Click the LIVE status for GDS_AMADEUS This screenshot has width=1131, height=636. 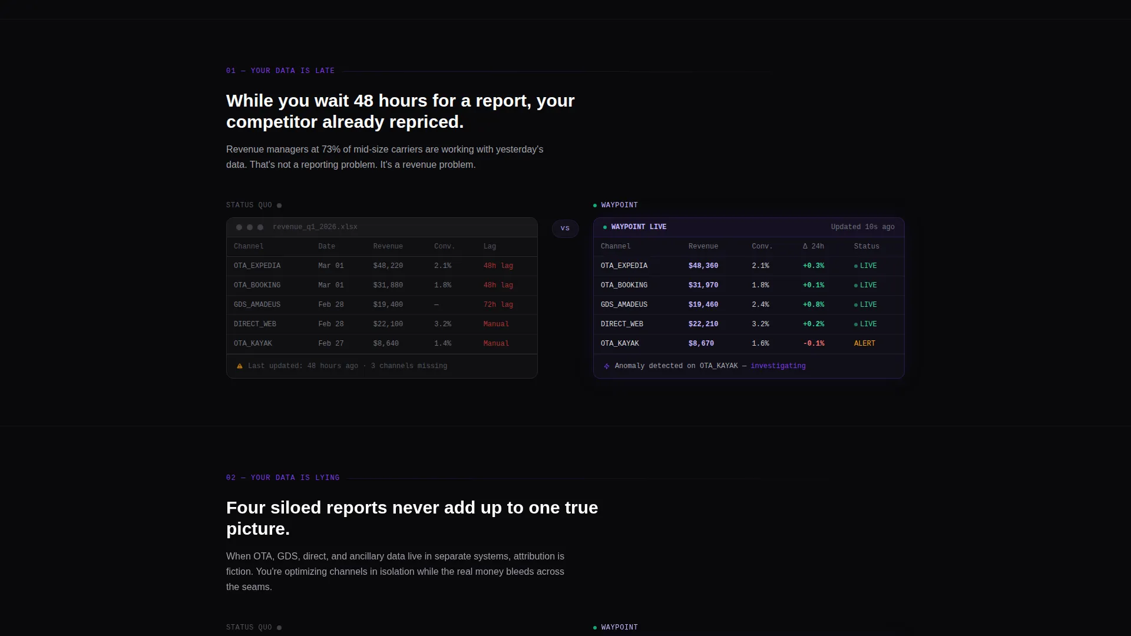click(865, 305)
